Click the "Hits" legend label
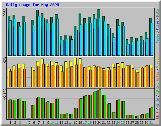 click(x=158, y=13)
